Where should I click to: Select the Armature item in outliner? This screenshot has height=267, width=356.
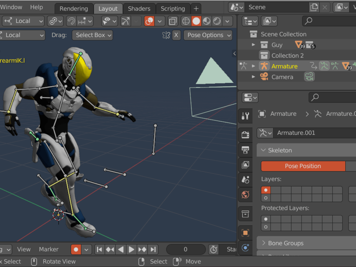pos(284,66)
